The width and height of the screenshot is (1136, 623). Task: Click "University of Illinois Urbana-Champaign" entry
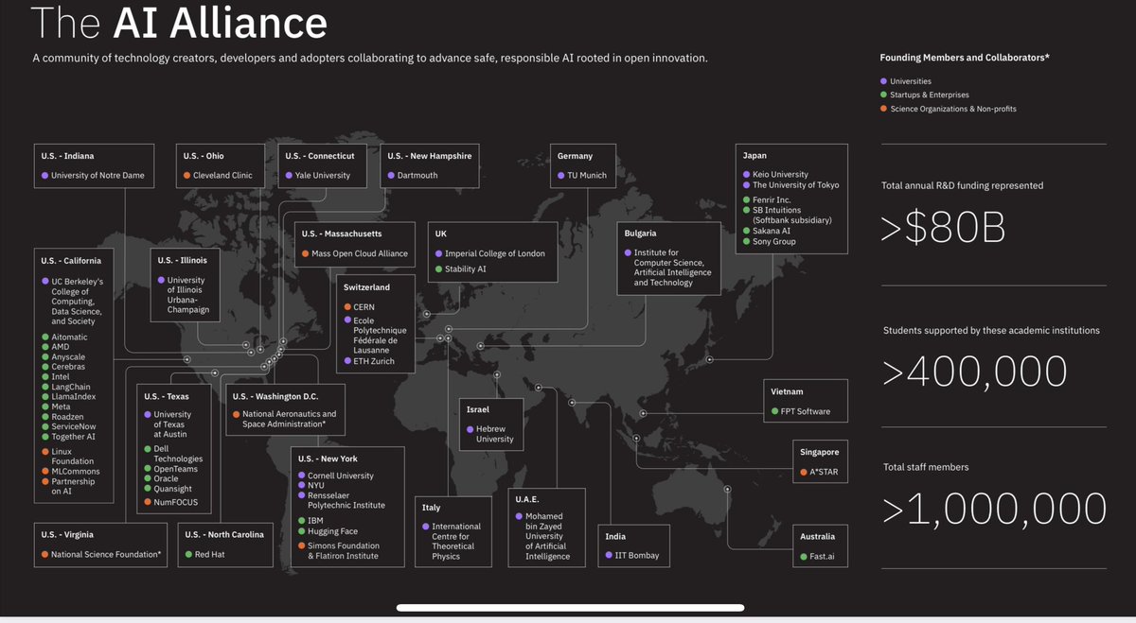(188, 295)
